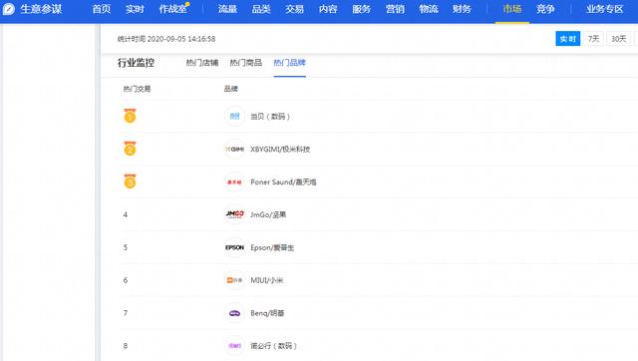Click the 行业监控 section title
The image size is (638, 361).
tap(136, 63)
